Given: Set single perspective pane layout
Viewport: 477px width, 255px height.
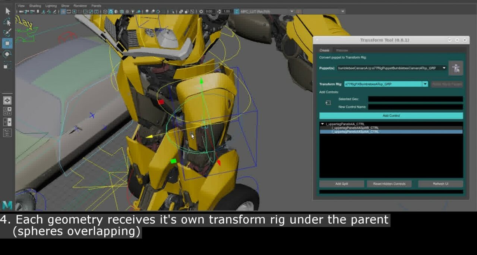Looking at the screenshot, I should point(7,100).
